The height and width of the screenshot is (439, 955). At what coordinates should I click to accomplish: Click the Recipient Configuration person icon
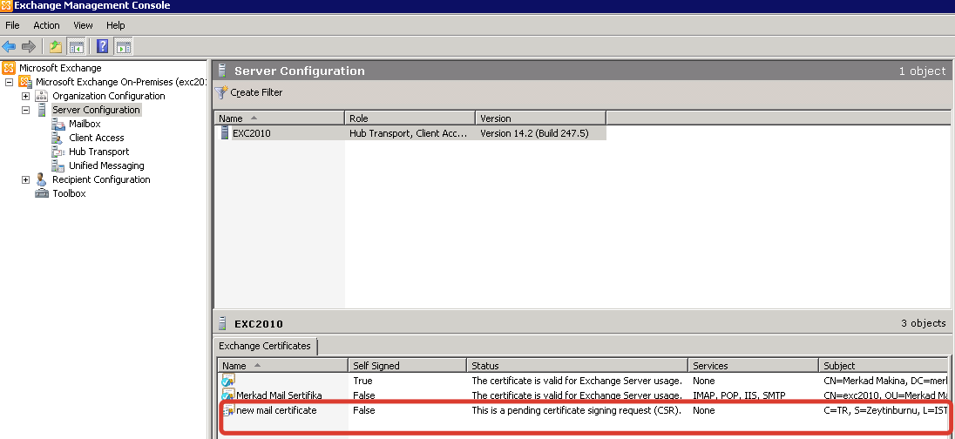coord(42,179)
